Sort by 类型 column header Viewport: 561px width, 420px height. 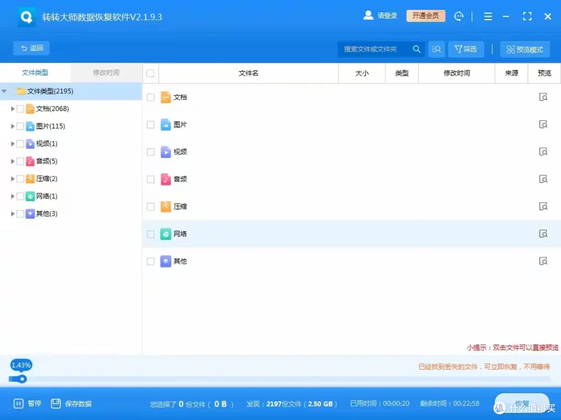tap(402, 73)
